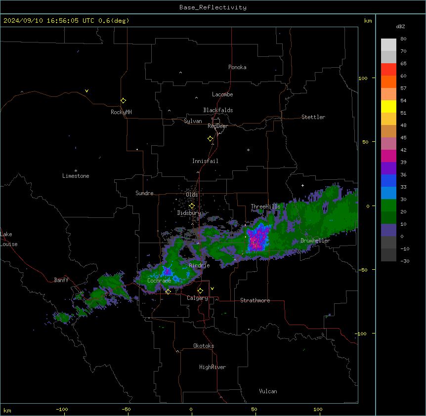426x416 pixels.
Task: Select the lightest grey 70-80 dBZ swatch
Action: click(388, 45)
